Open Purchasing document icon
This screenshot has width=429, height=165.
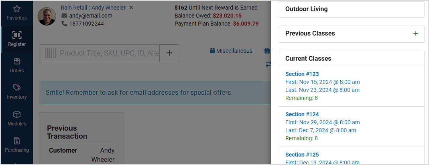[x=17, y=141]
